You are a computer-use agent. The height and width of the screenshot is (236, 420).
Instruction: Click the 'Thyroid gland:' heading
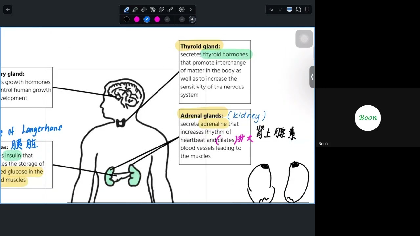[x=200, y=46]
